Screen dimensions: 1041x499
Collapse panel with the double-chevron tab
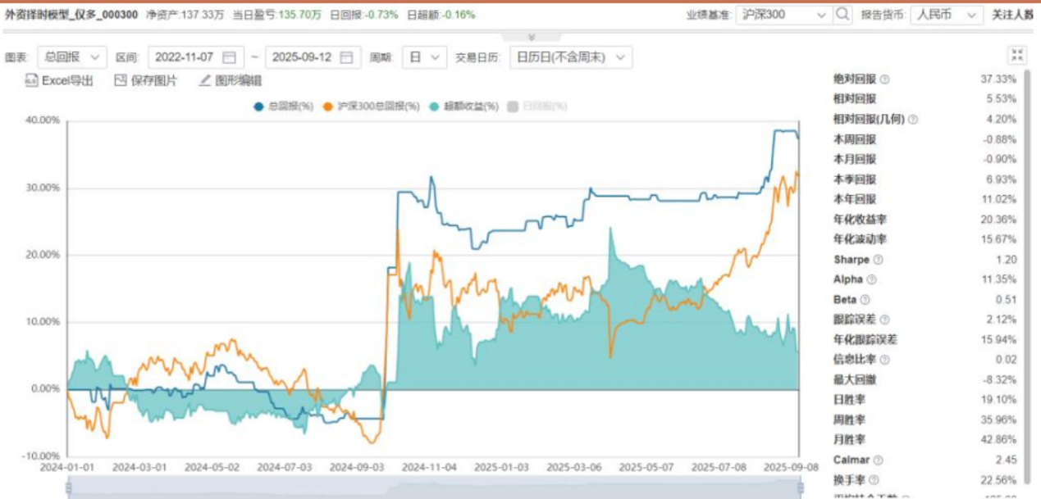click(x=532, y=37)
